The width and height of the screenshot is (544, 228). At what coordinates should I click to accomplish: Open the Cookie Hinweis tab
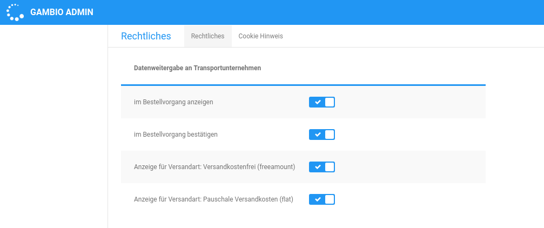point(260,36)
